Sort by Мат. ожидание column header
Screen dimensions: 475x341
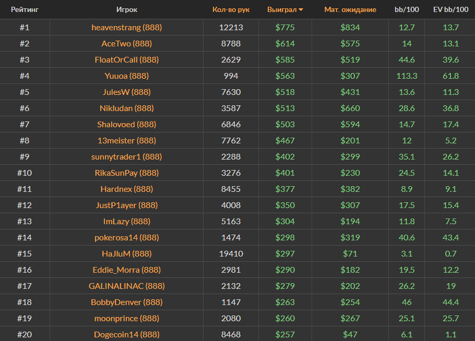pyautogui.click(x=350, y=9)
